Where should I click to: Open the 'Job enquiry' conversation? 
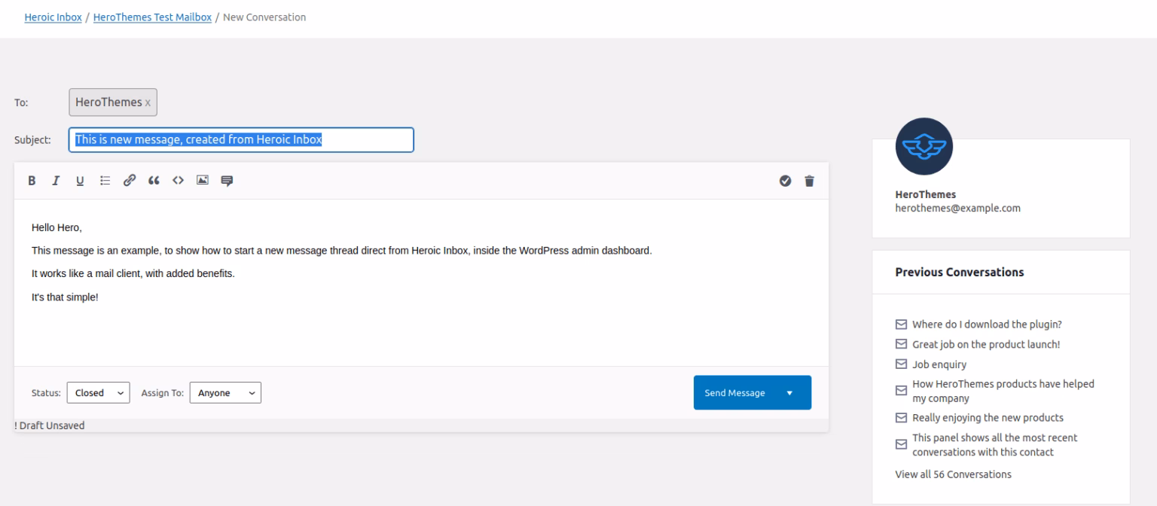[939, 364]
